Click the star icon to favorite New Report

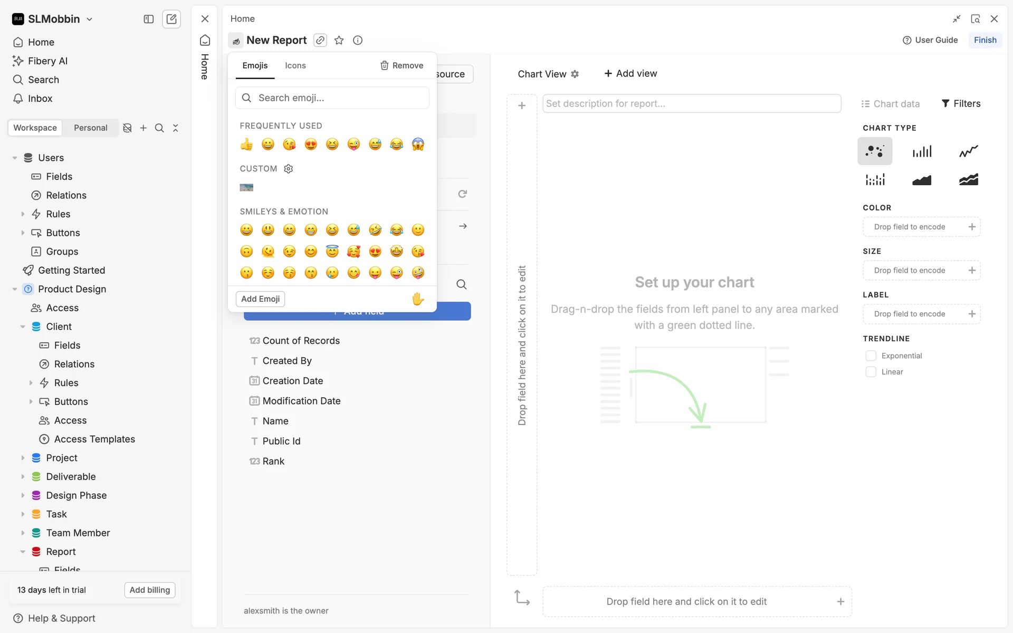[339, 40]
